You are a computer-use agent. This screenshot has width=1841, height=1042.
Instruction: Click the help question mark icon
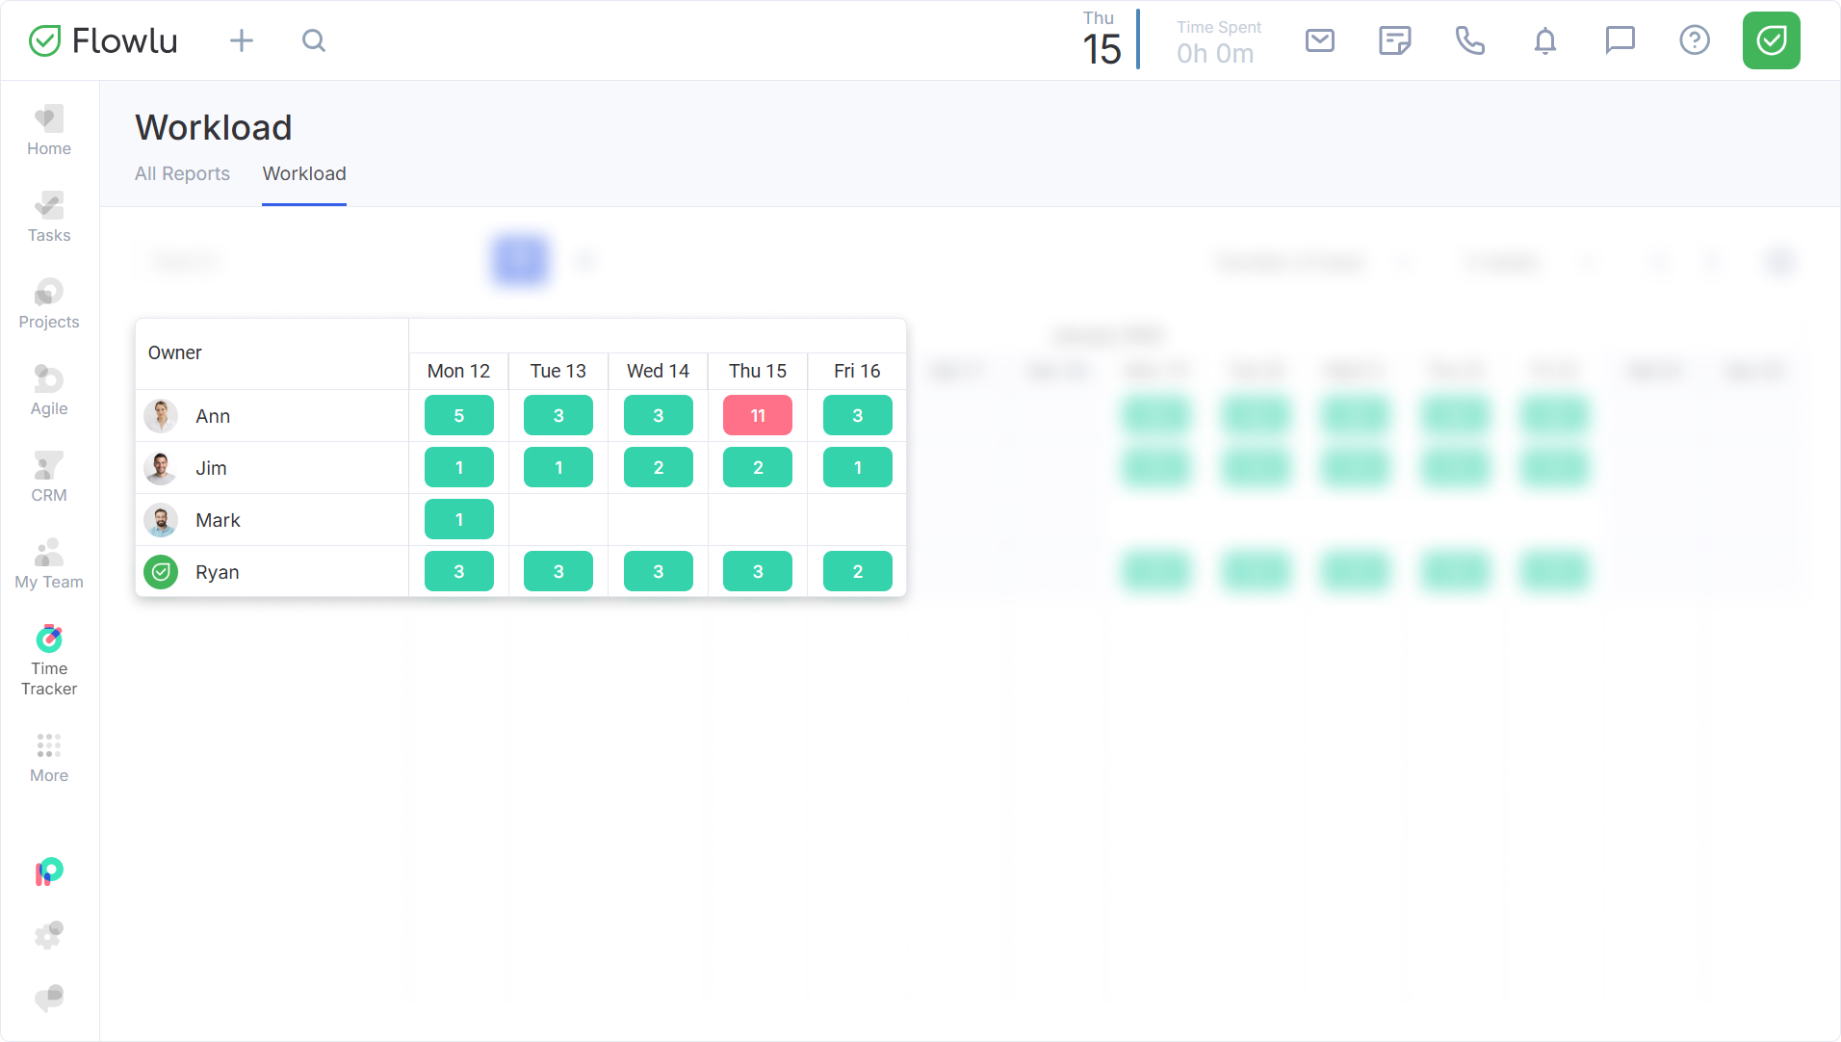(x=1694, y=40)
